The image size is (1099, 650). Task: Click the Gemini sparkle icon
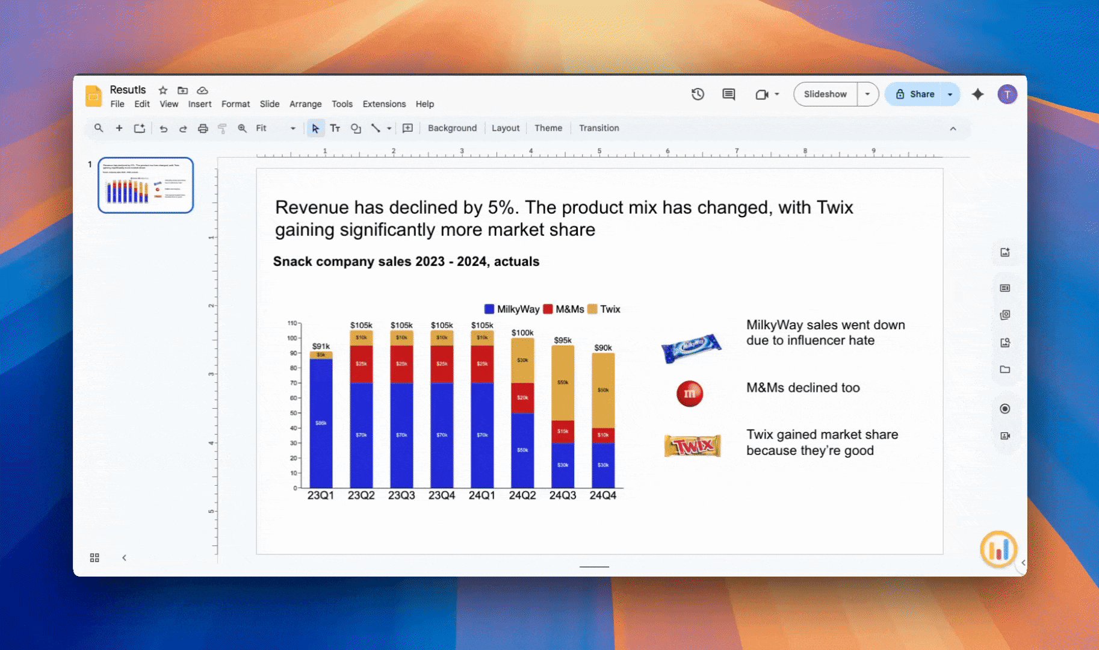pyautogui.click(x=977, y=94)
